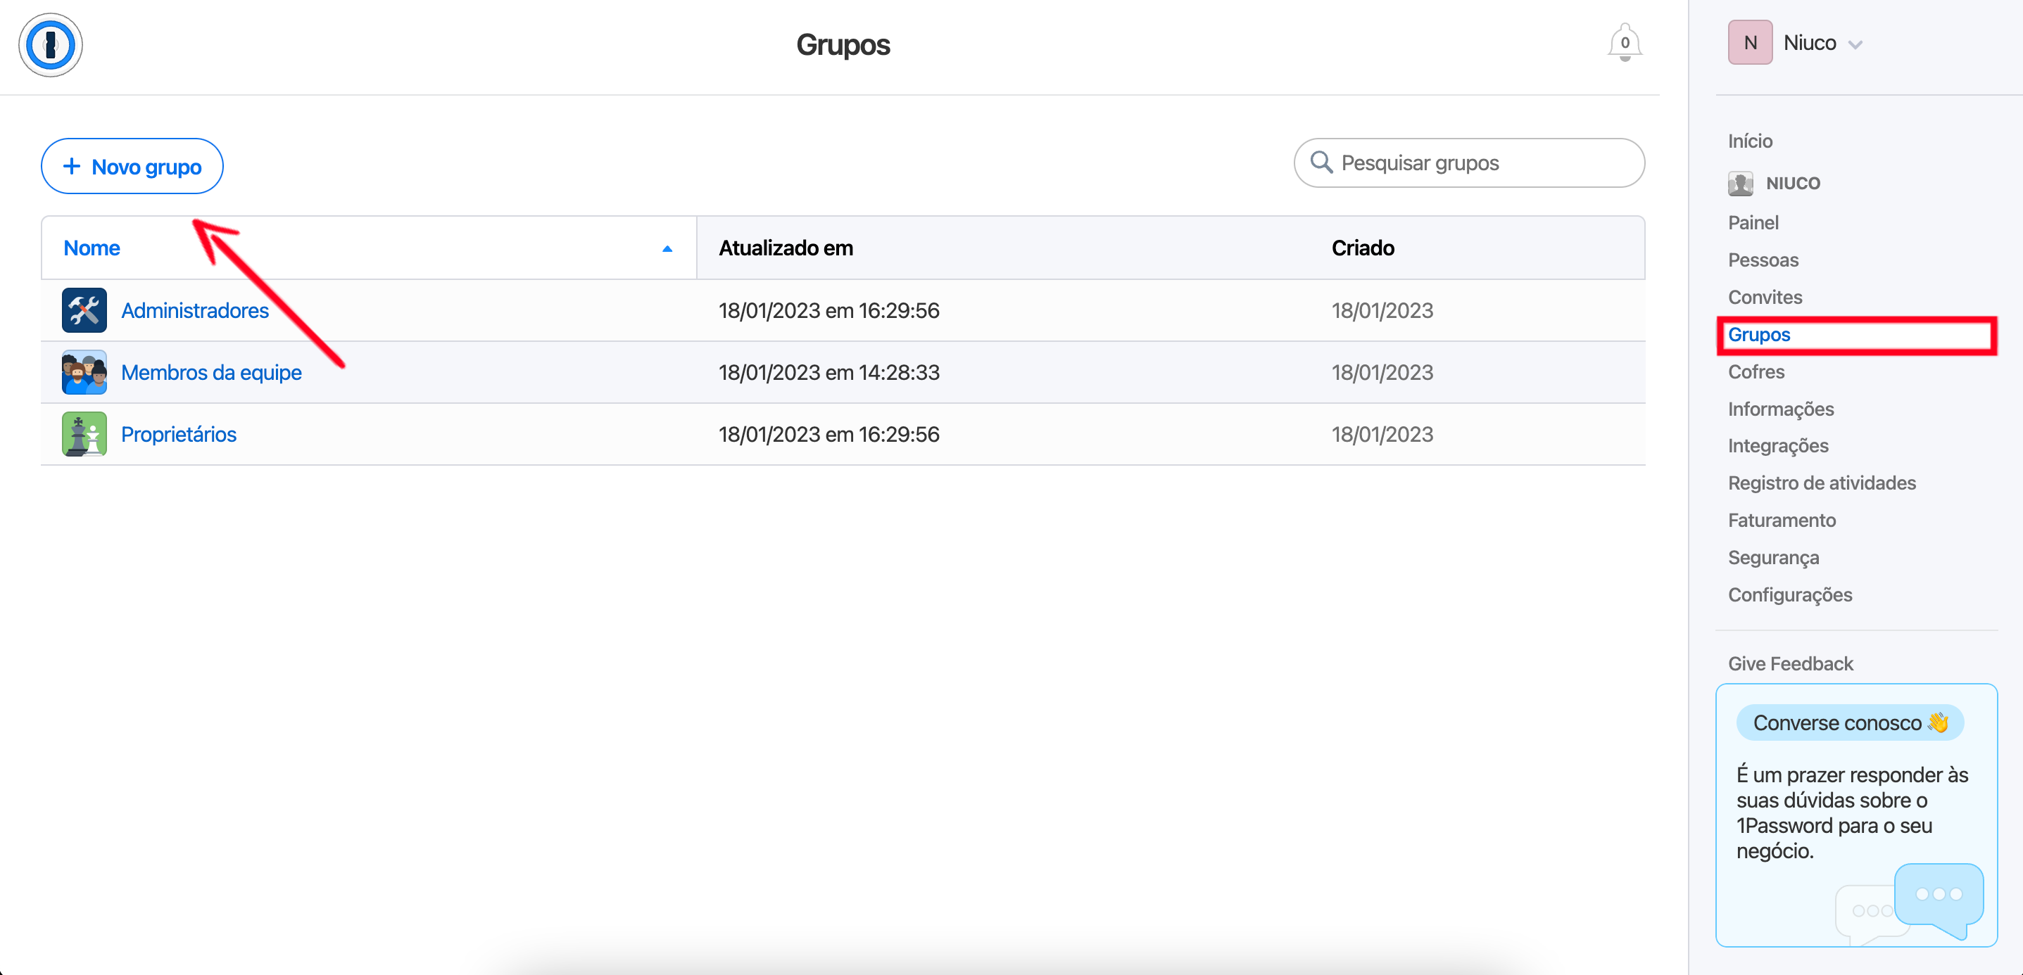Toggle the Nome column sort arrow
The image size is (2023, 975).
click(x=667, y=249)
